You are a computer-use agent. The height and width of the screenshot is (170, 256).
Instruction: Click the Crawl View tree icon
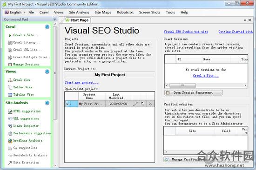[x=10, y=80]
